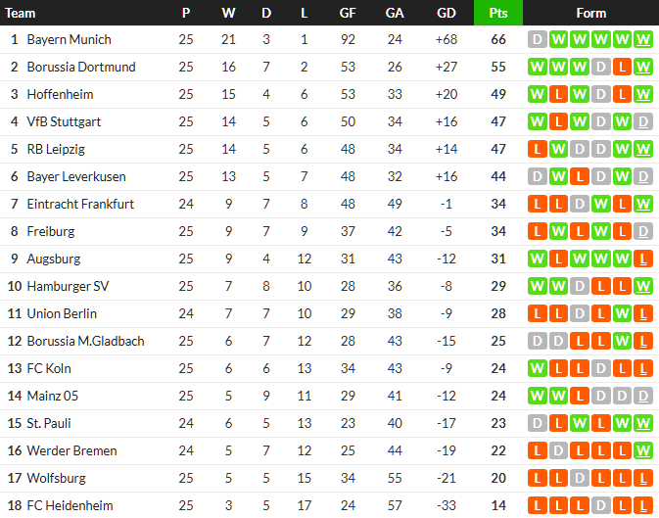Image resolution: width=659 pixels, height=518 pixels.
Task: Click the loss badge in VfB Stuttgart's form
Action: 557,122
